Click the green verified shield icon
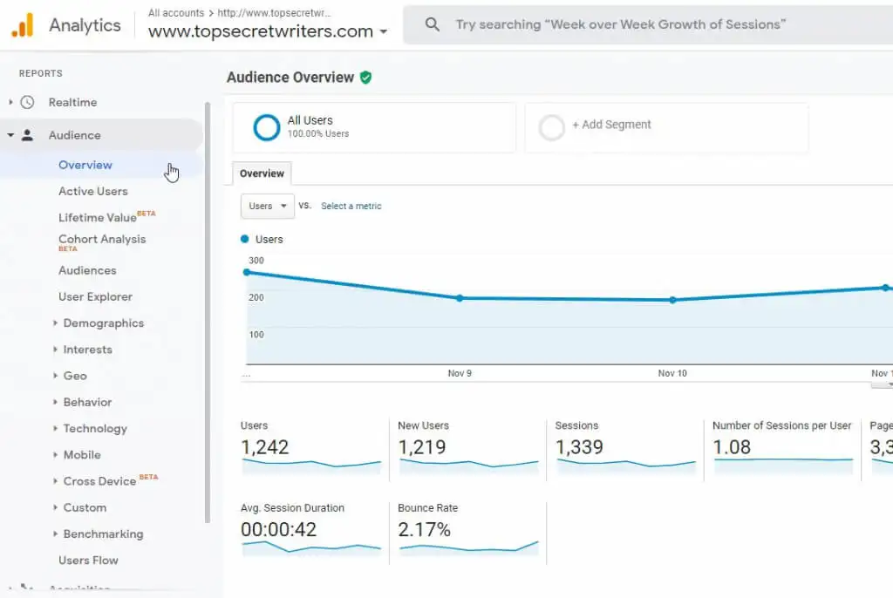Image resolution: width=893 pixels, height=598 pixels. [365, 78]
